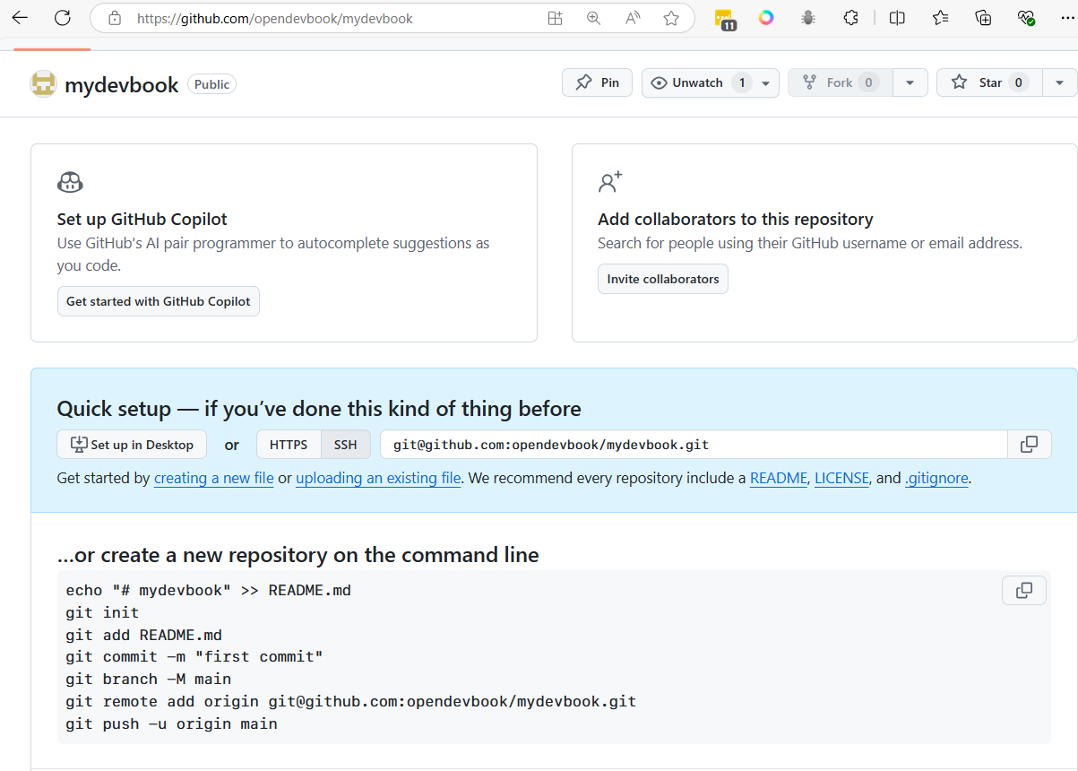Copy the new repository command block
1078x771 pixels.
point(1023,591)
